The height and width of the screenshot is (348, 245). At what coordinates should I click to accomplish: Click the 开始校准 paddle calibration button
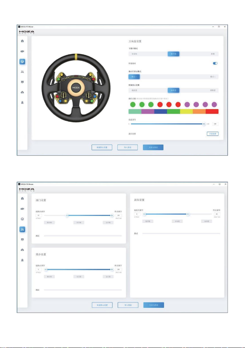(213, 133)
